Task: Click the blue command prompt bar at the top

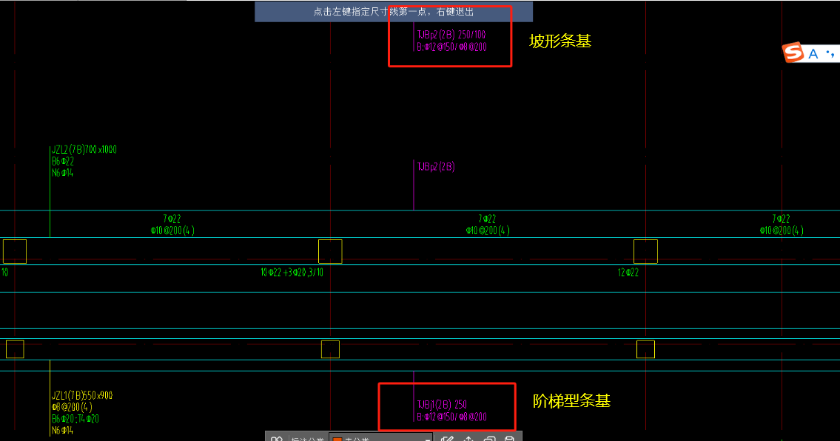Action: (x=394, y=12)
